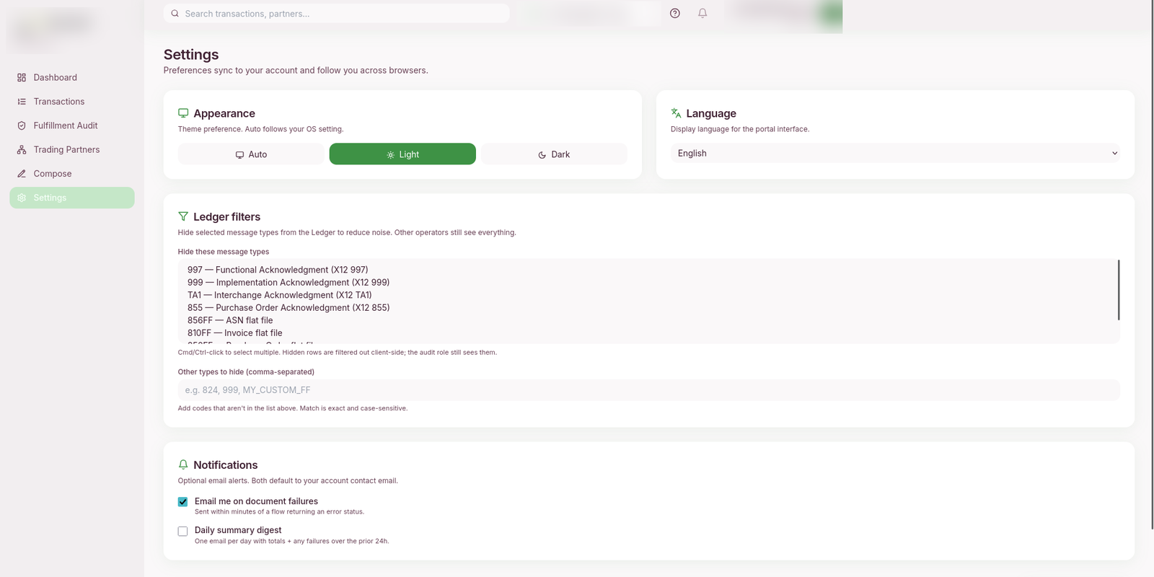Click the message types list scrollbar
This screenshot has height=577, width=1154.
coord(1119,290)
